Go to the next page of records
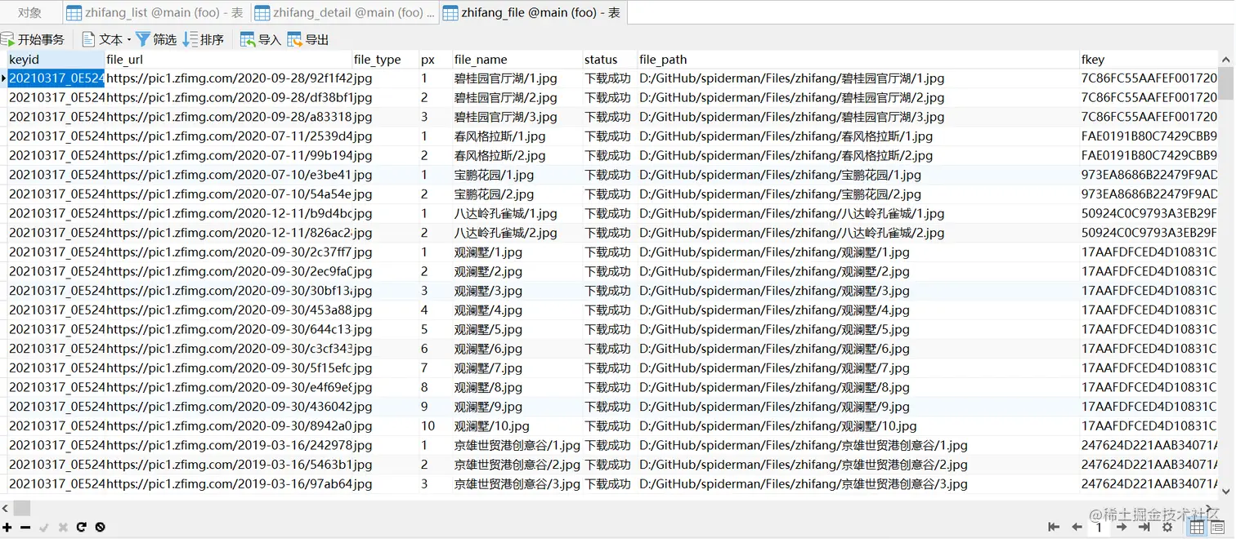This screenshot has height=539, width=1236. point(1122,528)
